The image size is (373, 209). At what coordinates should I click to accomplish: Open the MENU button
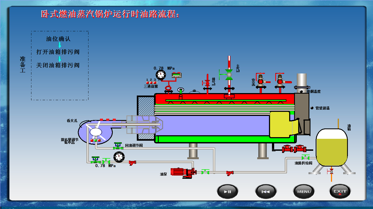click(x=304, y=192)
